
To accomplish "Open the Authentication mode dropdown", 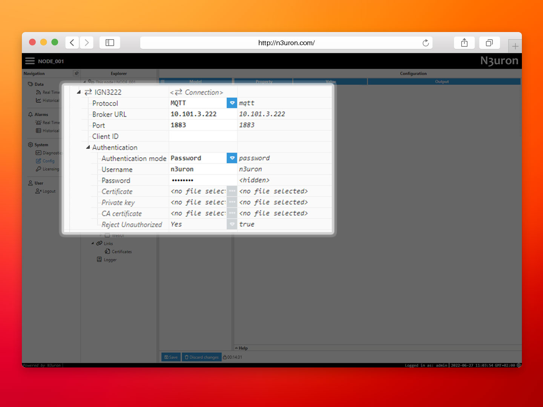I will click(232, 158).
